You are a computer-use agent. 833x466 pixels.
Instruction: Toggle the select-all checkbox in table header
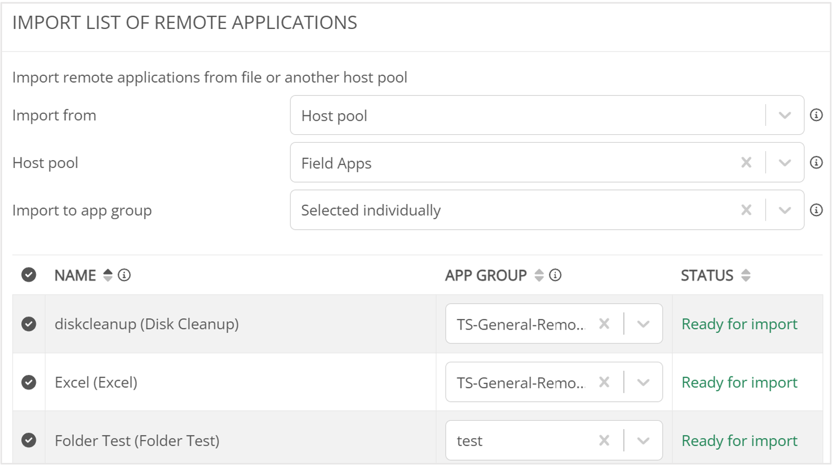pos(29,275)
